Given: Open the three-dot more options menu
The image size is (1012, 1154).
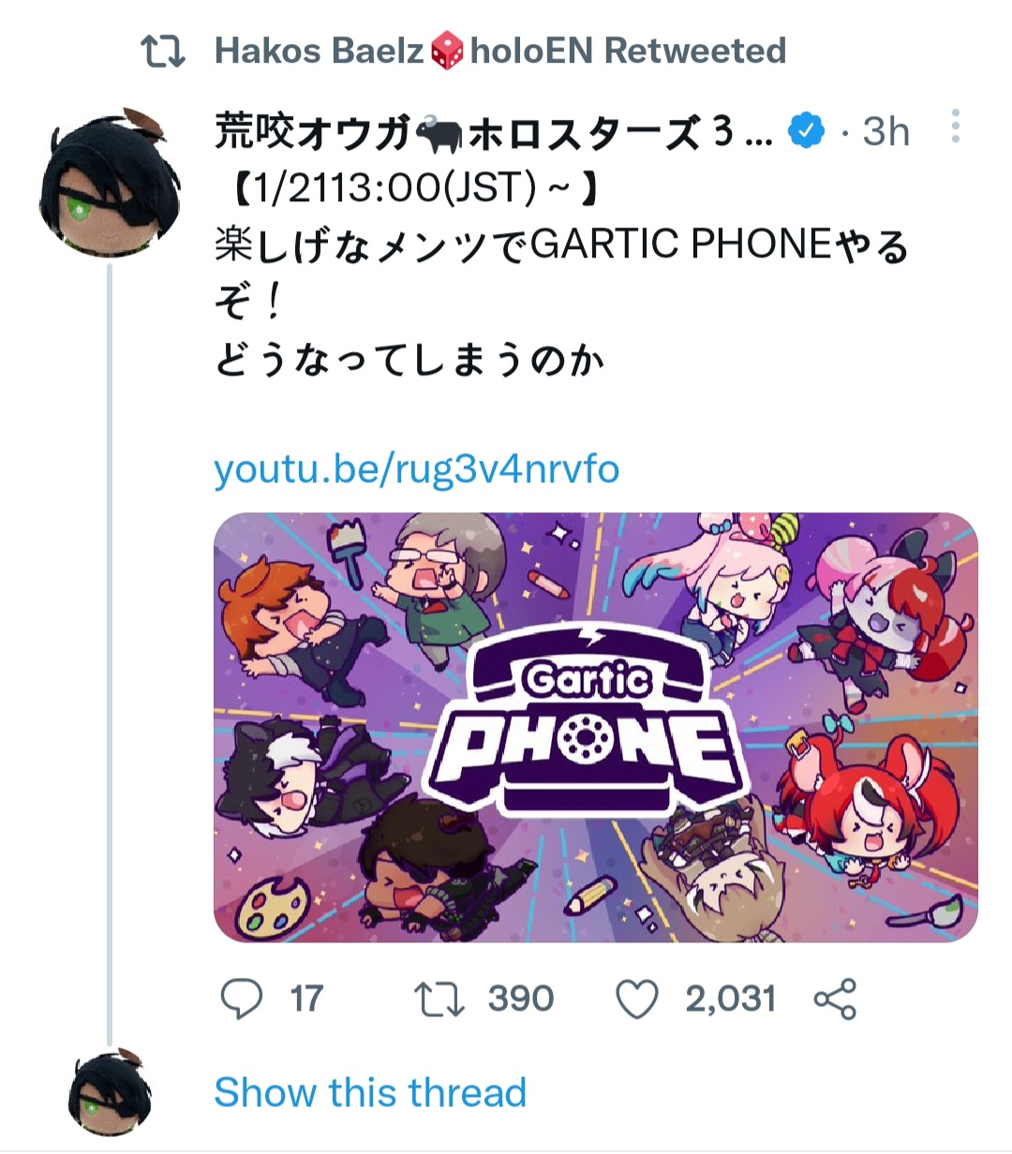Looking at the screenshot, I should (x=955, y=126).
